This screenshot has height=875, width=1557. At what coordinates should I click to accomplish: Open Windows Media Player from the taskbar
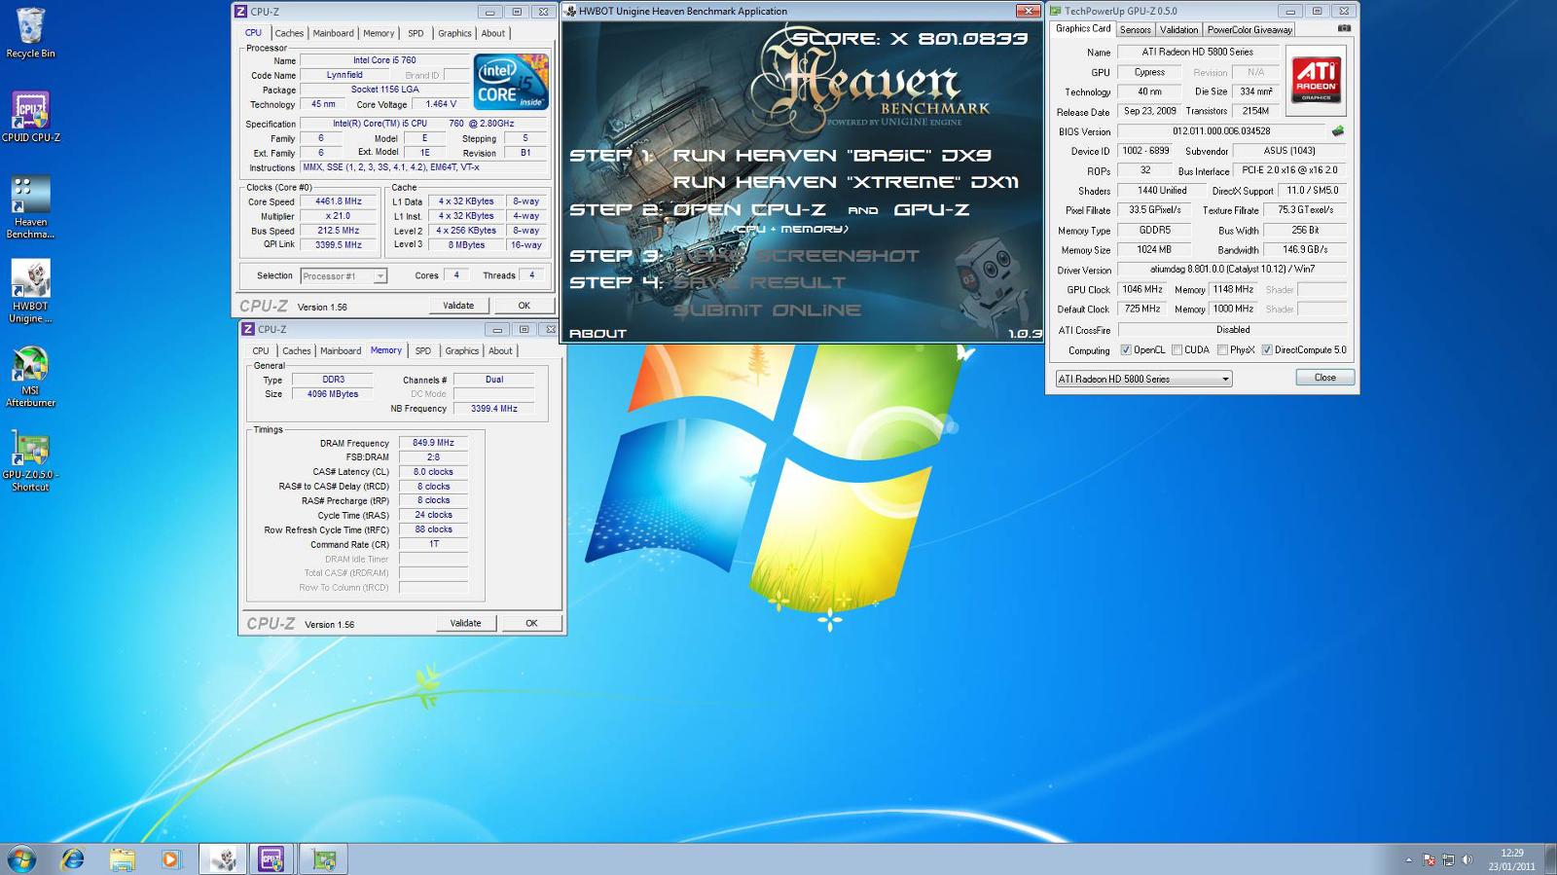[x=170, y=858]
